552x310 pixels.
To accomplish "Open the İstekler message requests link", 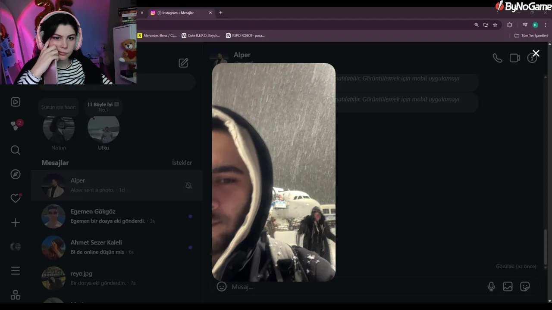I will click(x=182, y=163).
